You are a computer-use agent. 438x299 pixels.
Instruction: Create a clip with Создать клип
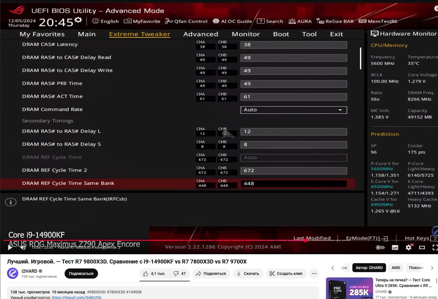pos(286,274)
